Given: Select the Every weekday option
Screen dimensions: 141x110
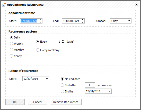Looking at the screenshot, I should click(x=48, y=50).
